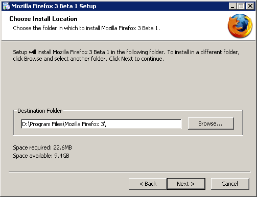Click the 'Space available: 9.4GB' text
The height and width of the screenshot is (197, 257).
click(41, 156)
